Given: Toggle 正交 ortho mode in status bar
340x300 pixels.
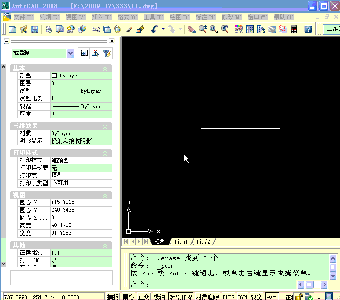Looking at the screenshot, I should pos(144,297).
